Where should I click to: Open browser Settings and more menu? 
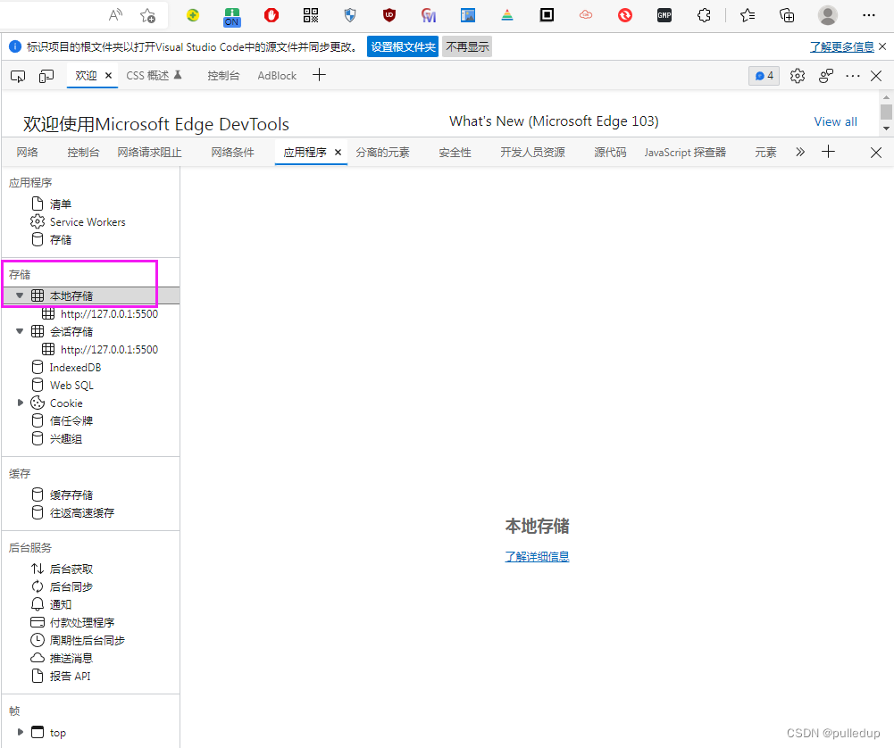coord(869,15)
